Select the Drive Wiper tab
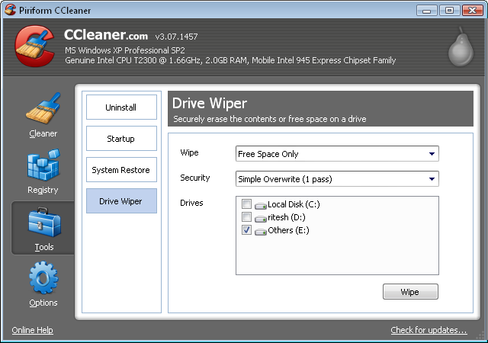Image resolution: width=488 pixels, height=343 pixels. click(x=121, y=201)
